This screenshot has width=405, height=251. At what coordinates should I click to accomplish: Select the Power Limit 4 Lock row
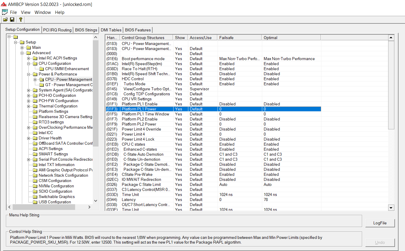[213, 139]
